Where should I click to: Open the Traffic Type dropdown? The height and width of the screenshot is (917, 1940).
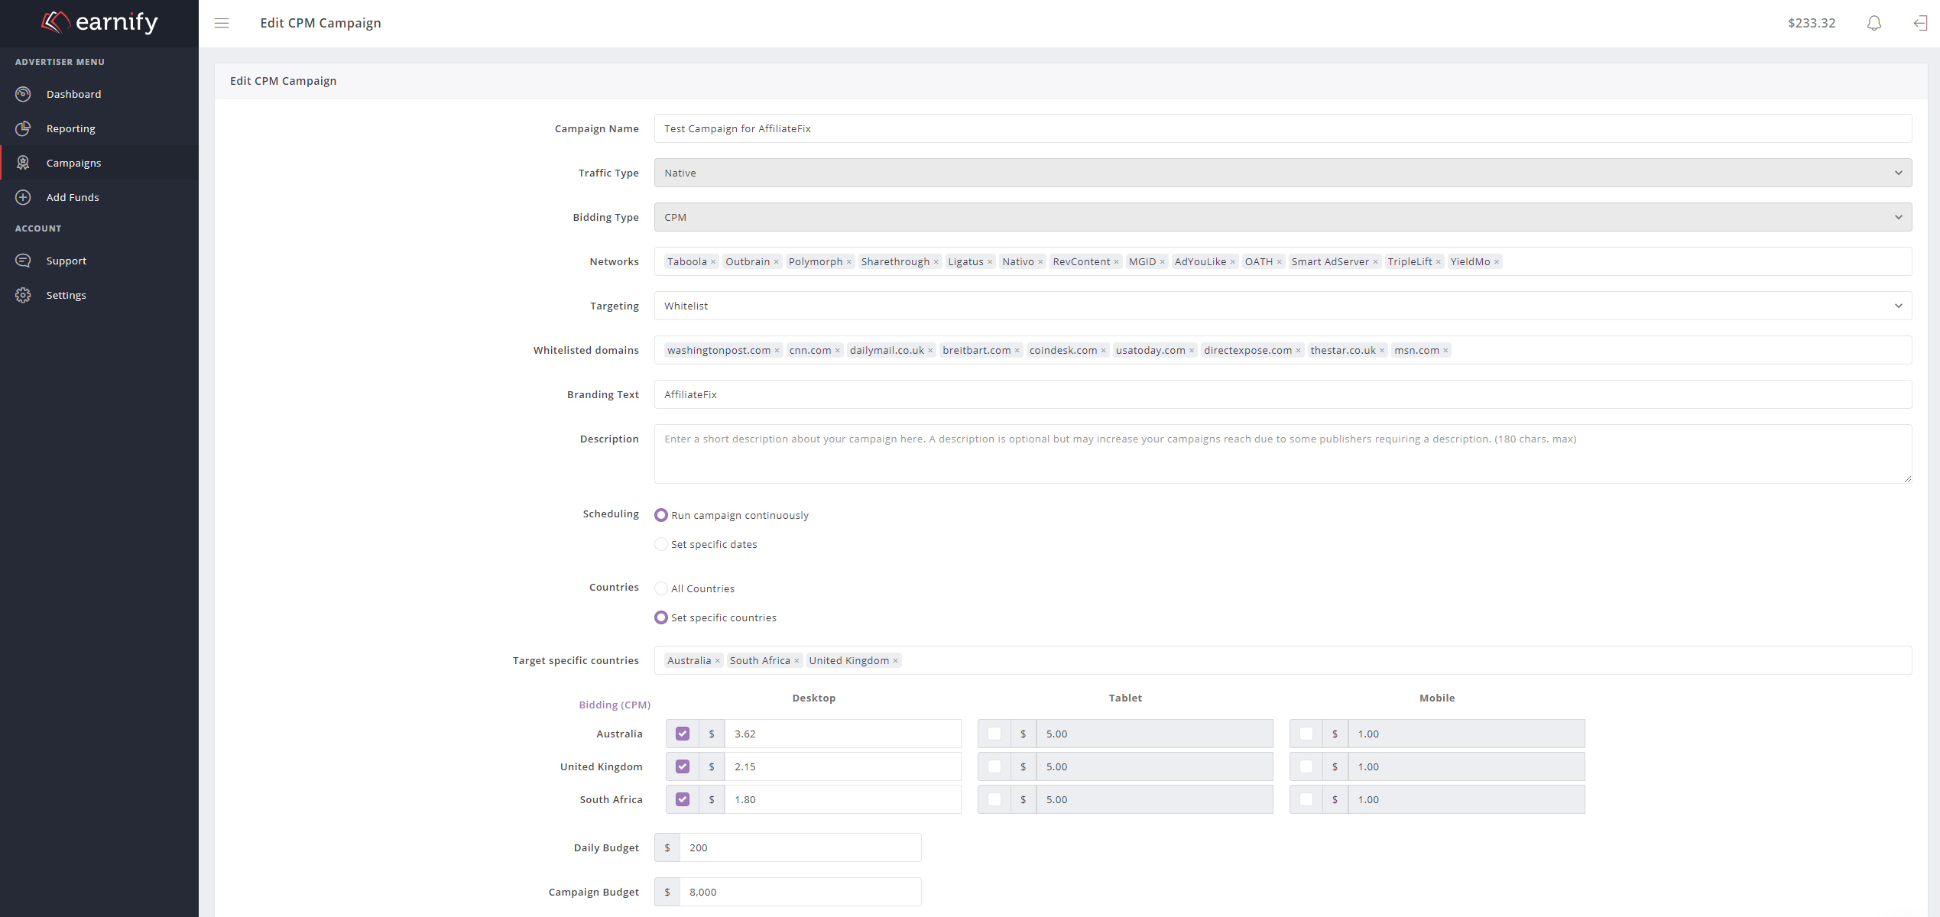[1283, 173]
